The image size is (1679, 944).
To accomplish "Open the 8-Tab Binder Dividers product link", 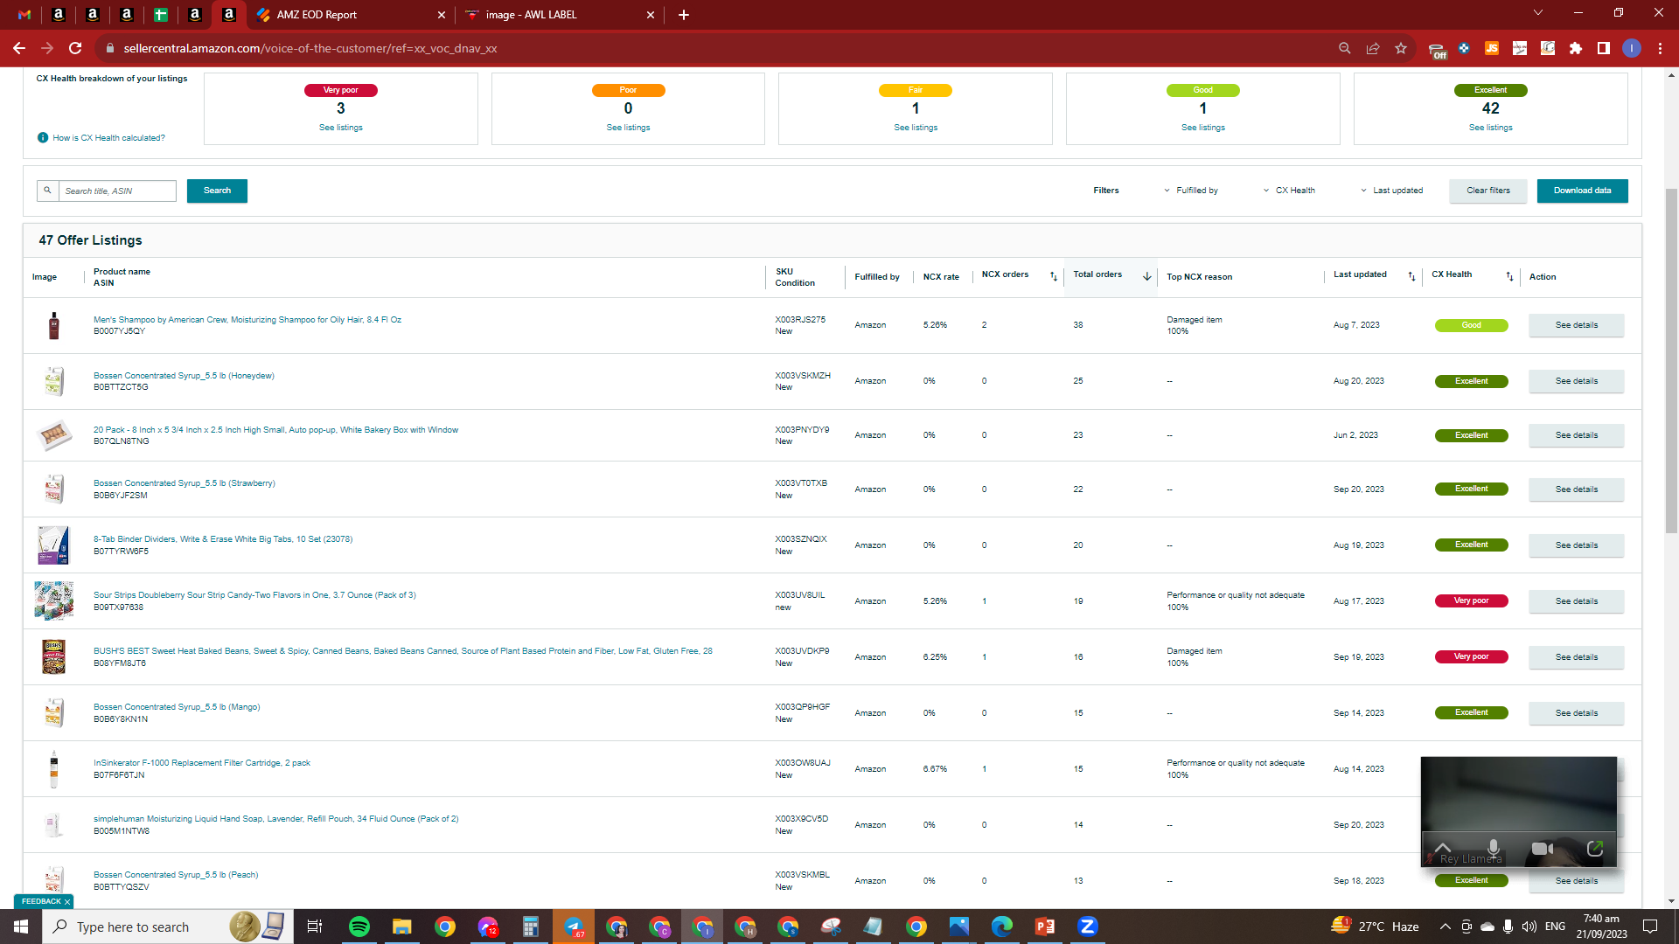I will point(223,539).
